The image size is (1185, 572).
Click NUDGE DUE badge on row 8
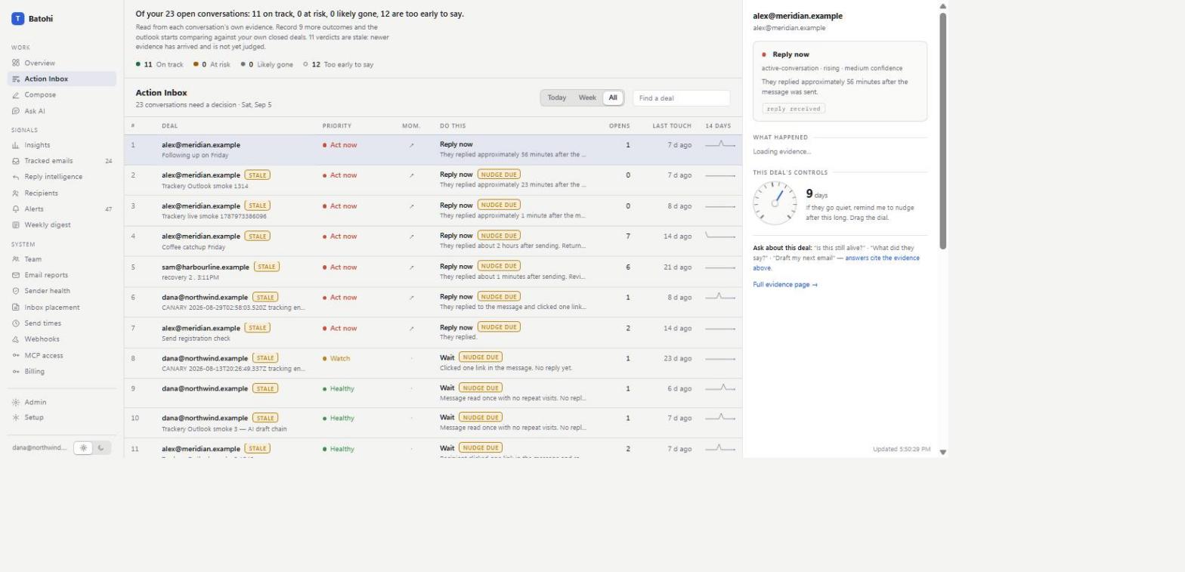click(480, 357)
